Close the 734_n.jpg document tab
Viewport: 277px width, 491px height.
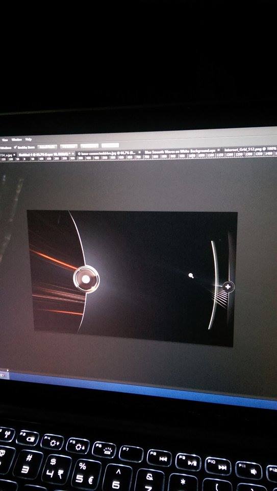click(14, 155)
